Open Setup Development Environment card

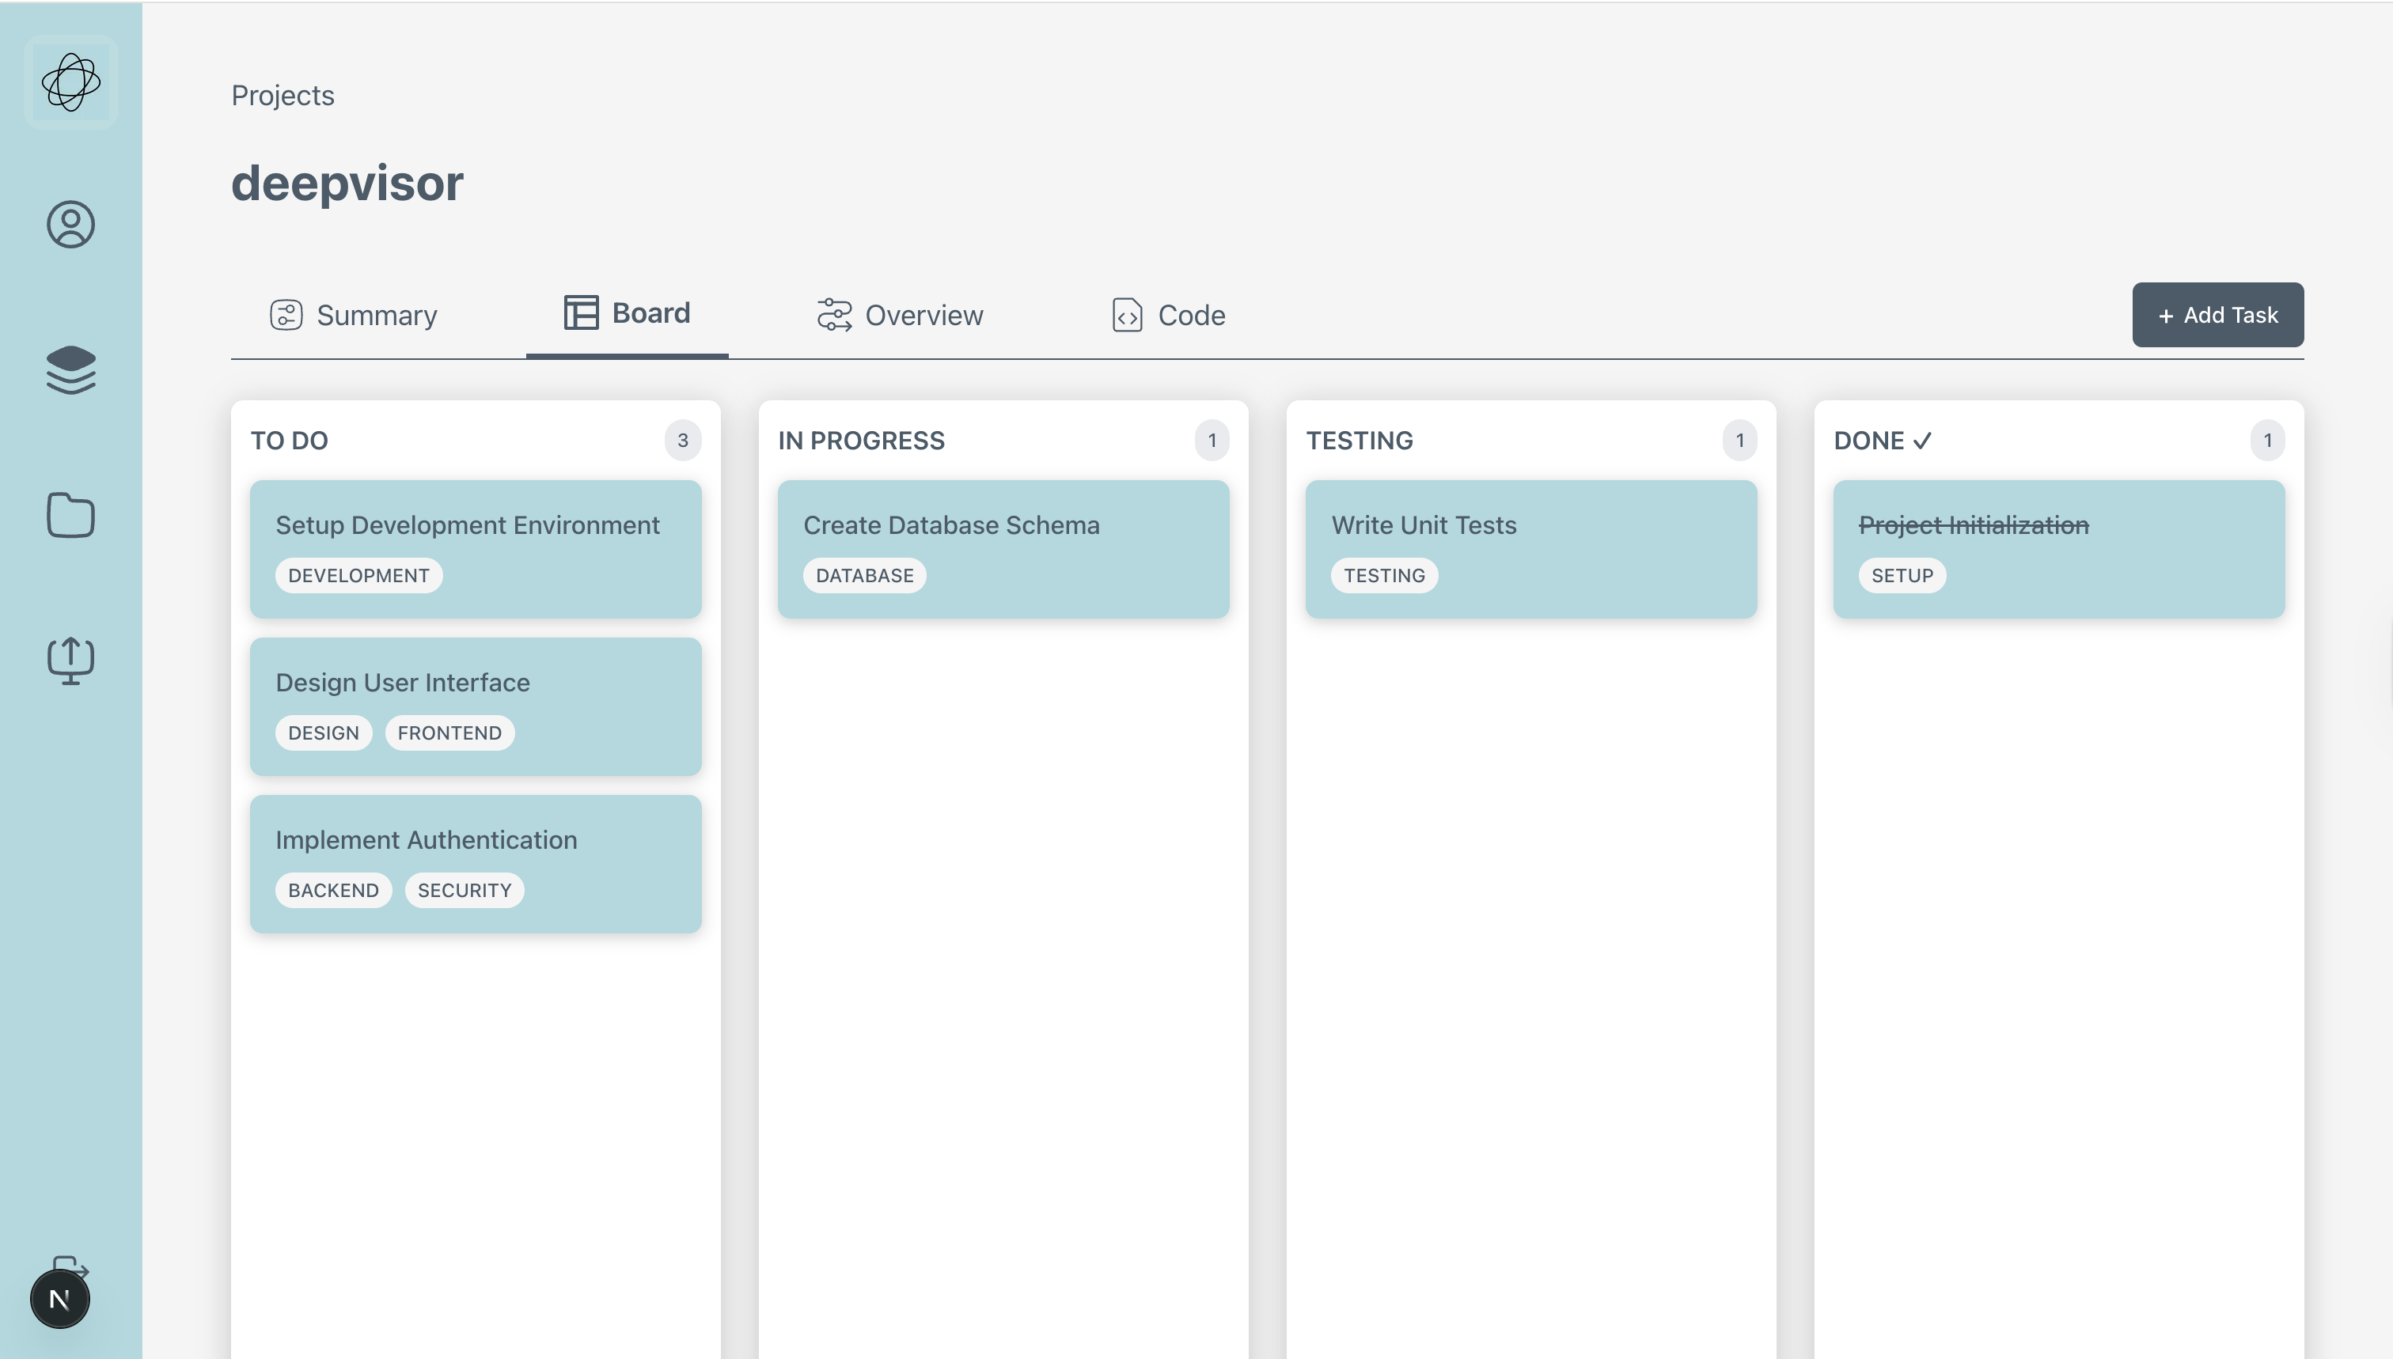pyautogui.click(x=476, y=549)
